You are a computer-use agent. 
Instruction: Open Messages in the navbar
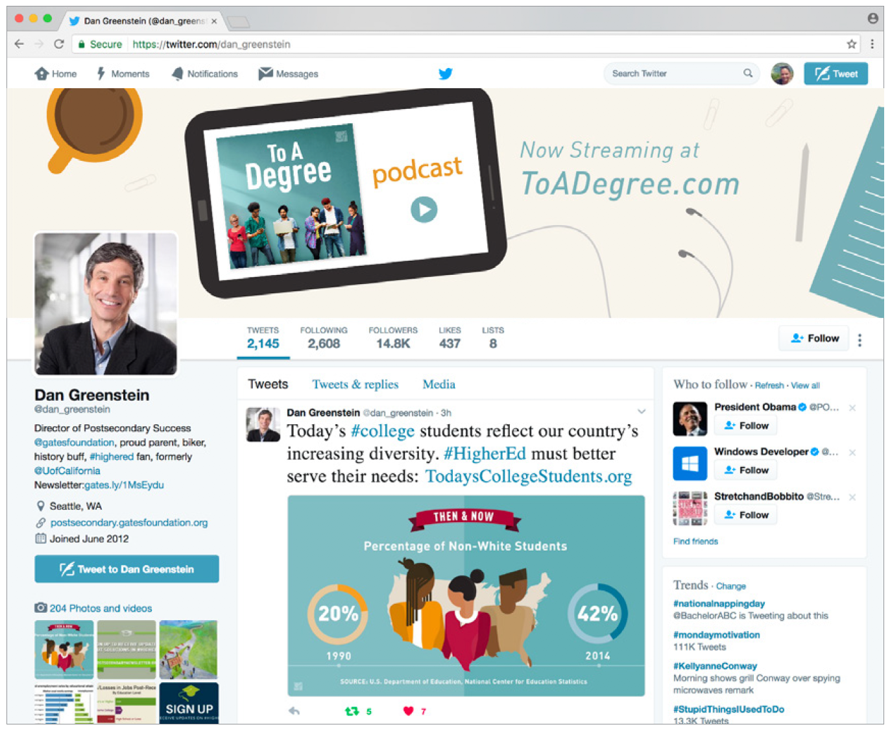click(x=288, y=74)
